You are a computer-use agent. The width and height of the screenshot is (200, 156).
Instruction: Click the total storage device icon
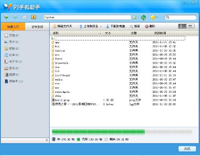point(54,139)
